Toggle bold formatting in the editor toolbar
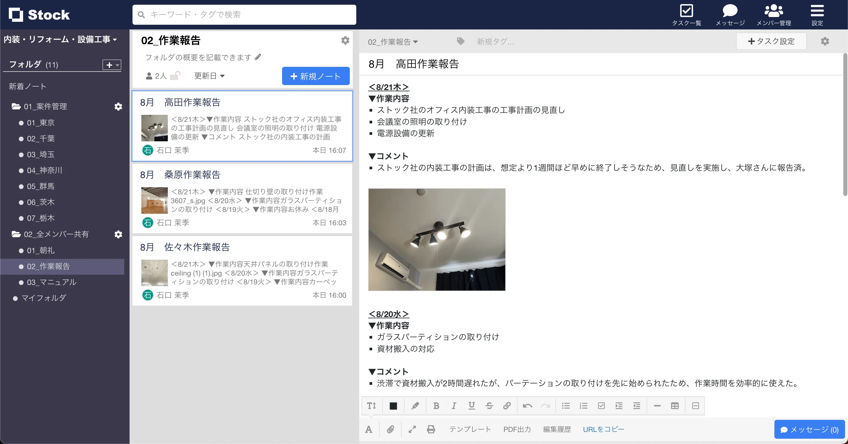Image resolution: width=848 pixels, height=444 pixels. (436, 406)
